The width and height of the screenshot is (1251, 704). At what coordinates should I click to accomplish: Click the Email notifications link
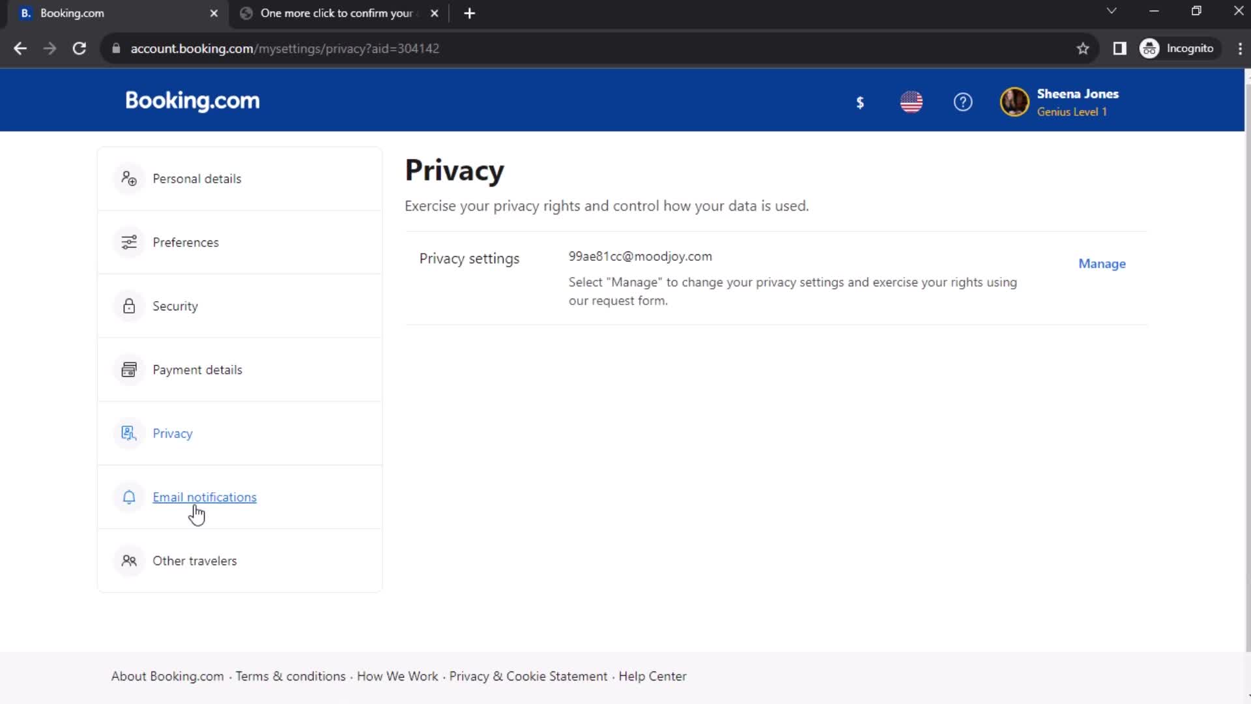(205, 497)
